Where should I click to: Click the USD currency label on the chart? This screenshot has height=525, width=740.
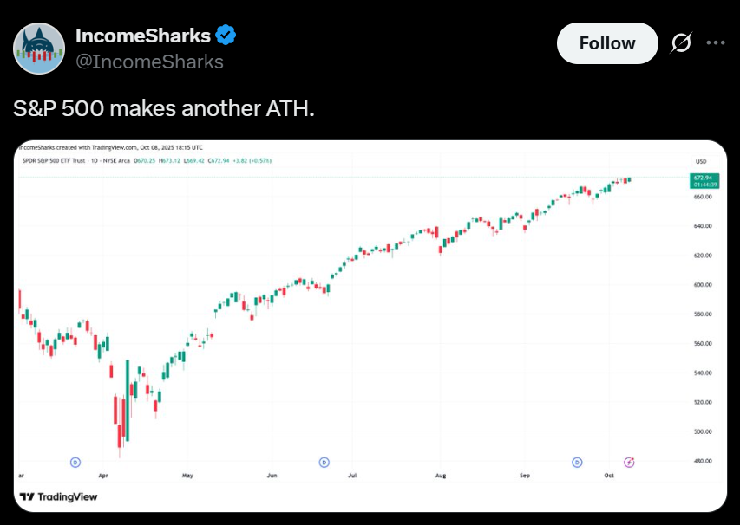(x=701, y=162)
